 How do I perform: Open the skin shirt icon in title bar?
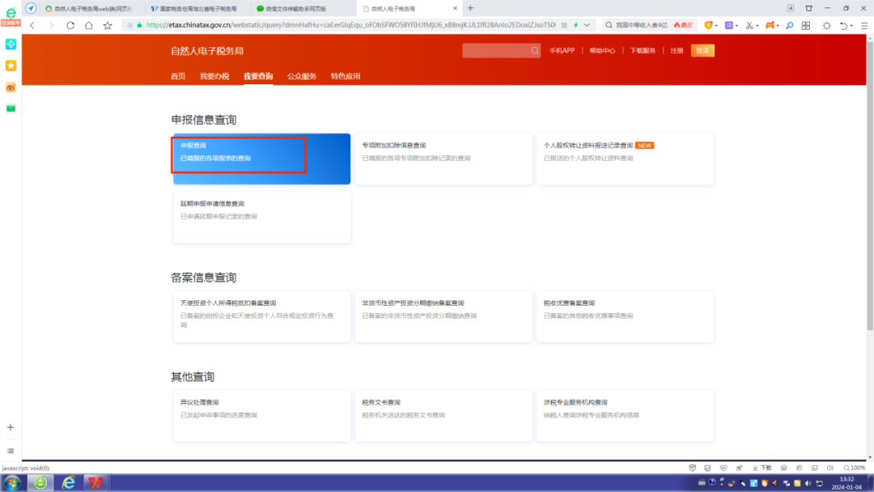pyautogui.click(x=808, y=8)
